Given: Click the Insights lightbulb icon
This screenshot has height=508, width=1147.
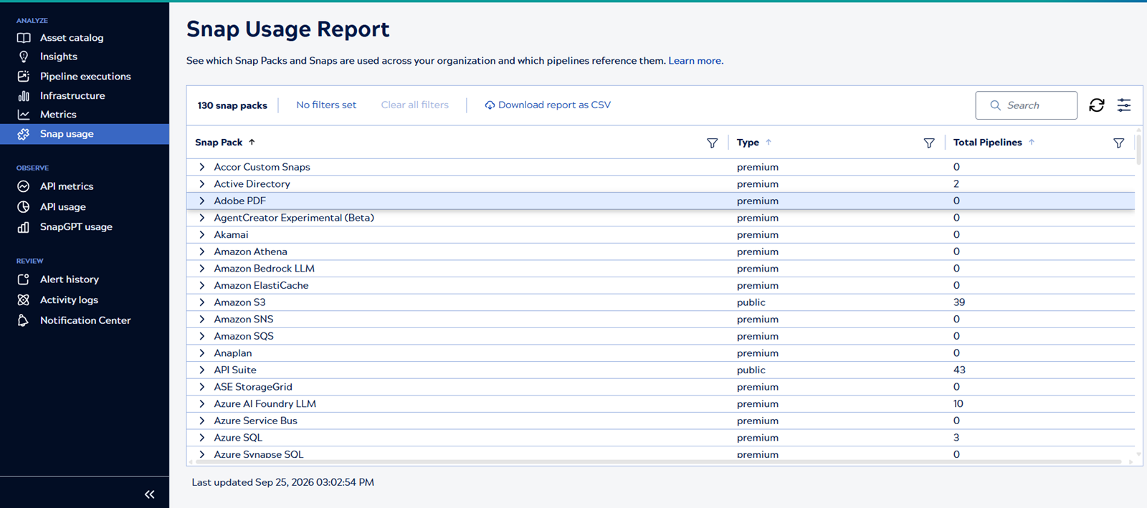Looking at the screenshot, I should tap(24, 57).
